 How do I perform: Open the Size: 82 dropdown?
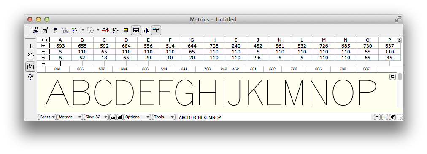coord(96,117)
